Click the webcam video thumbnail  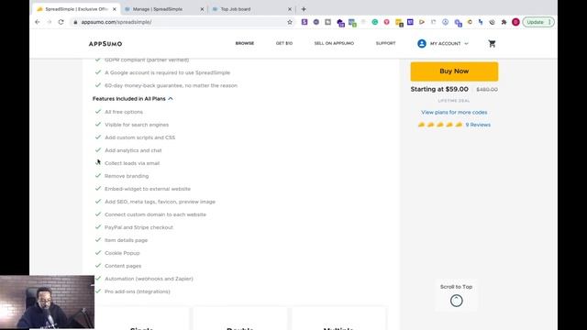(47, 302)
